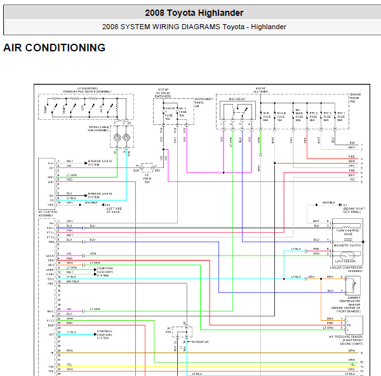Screen dimensions: 381x376
Task: Click the A/C pressure sensor box
Action: pyautogui.click(x=354, y=325)
